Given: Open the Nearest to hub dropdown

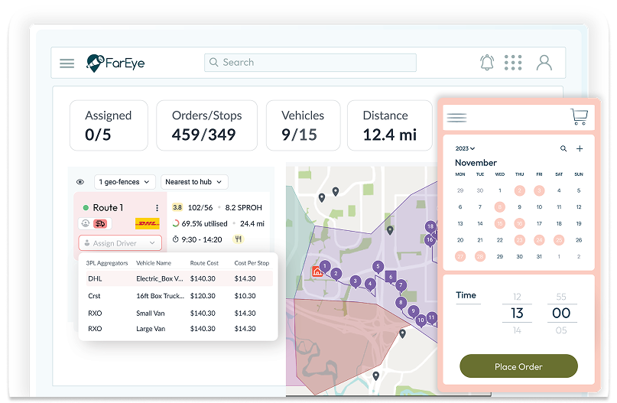Looking at the screenshot, I should click(194, 182).
